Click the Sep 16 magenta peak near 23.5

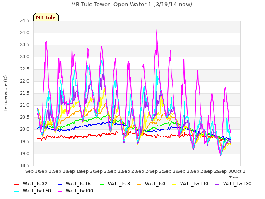[46, 41]
